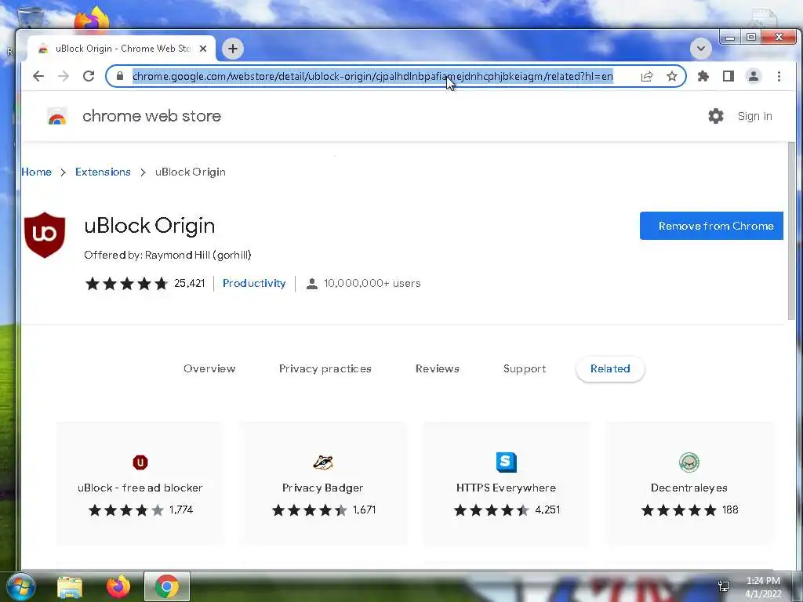Viewport: 803px width, 602px height.
Task: Open the Chrome three-dot menu
Action: click(x=779, y=76)
